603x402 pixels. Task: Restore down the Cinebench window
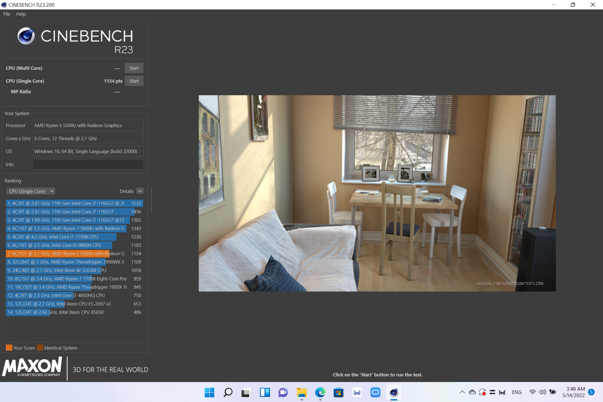tap(573, 5)
